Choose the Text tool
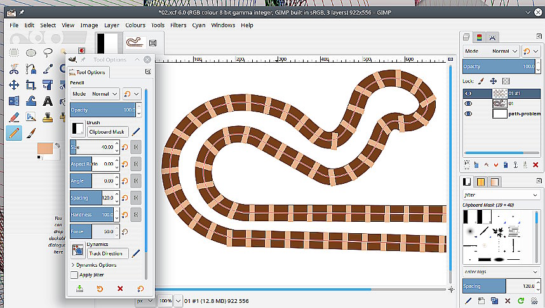The width and height of the screenshot is (545, 308). click(47, 101)
